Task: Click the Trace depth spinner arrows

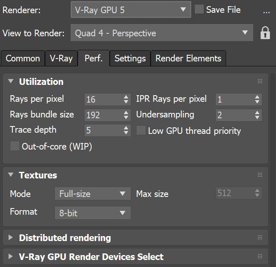Action: [127, 131]
